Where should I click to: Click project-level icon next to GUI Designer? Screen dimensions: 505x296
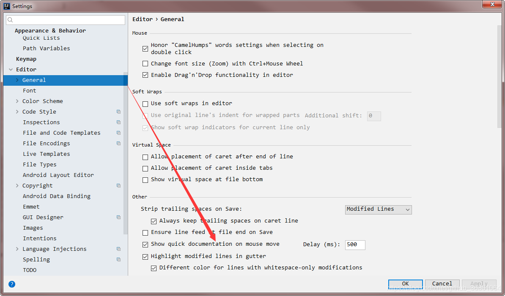coord(118,217)
